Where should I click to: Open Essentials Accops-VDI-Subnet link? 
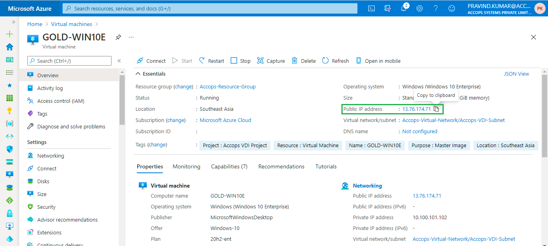pos(453,120)
